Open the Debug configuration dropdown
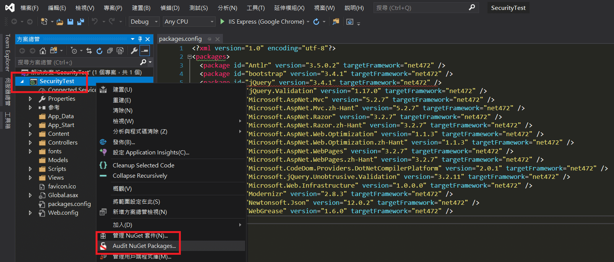Viewport: 614px width, 262px height. point(144,22)
